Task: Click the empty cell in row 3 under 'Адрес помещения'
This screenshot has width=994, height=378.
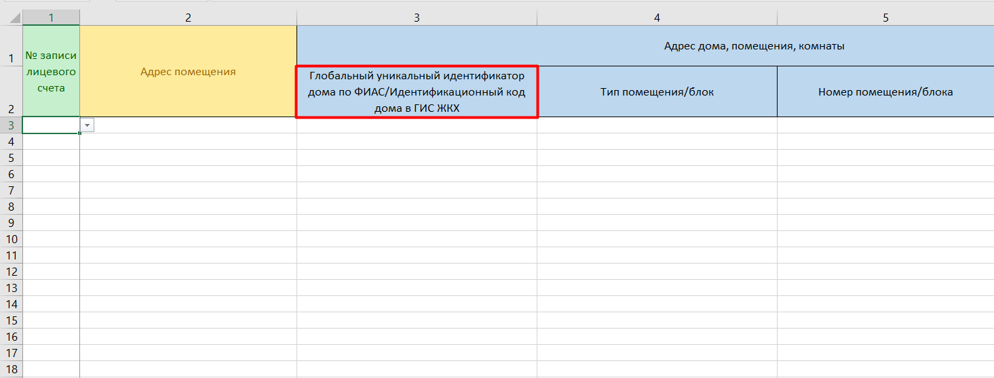Action: 188,125
